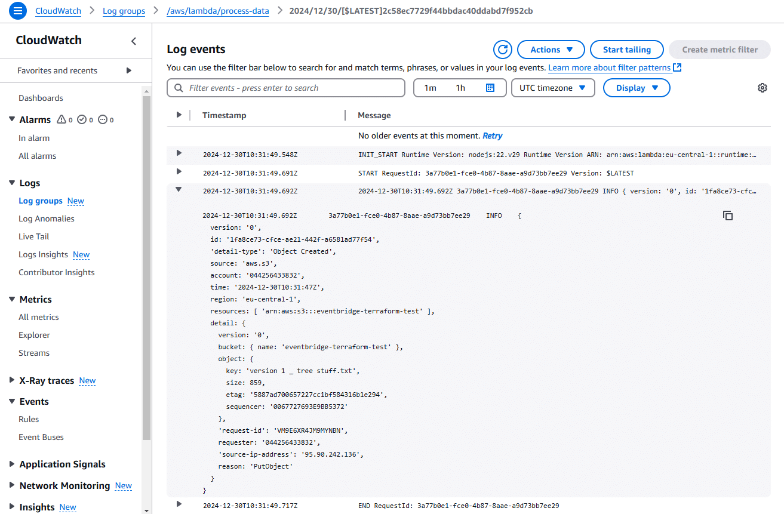Screen dimensions: 784x514
Task: Click the Filter events search field
Action: (x=286, y=88)
